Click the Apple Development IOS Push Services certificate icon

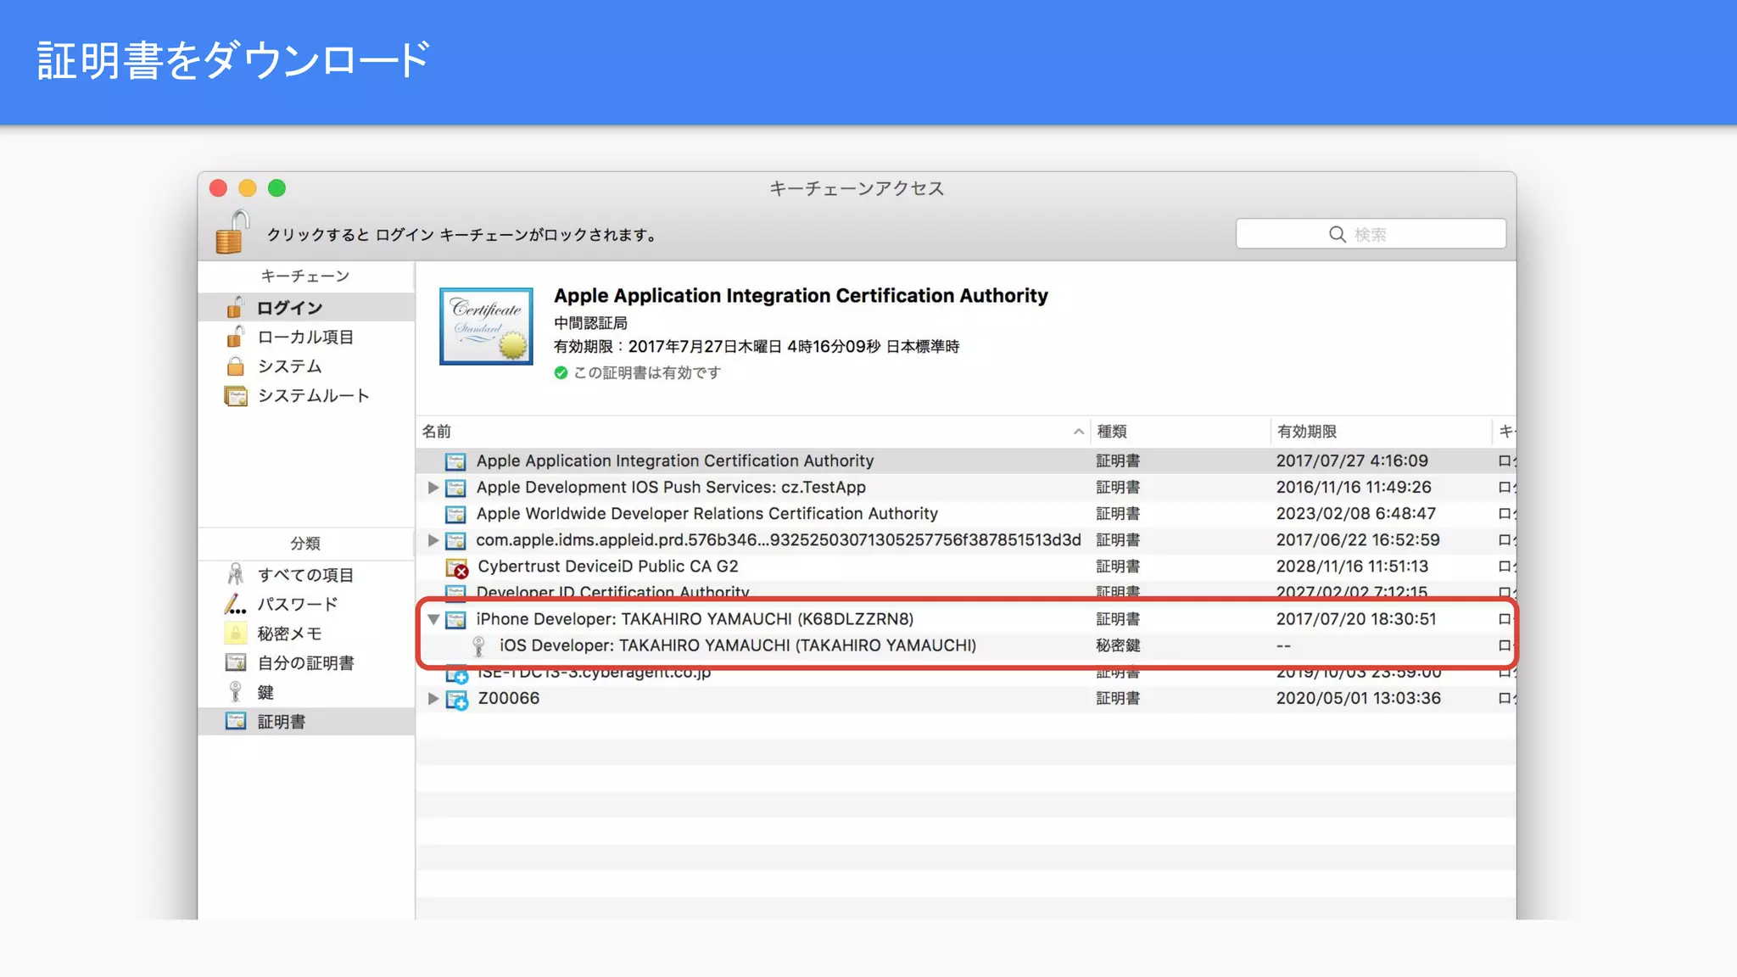455,488
